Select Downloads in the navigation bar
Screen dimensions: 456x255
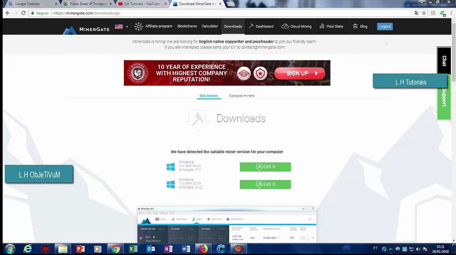(233, 26)
